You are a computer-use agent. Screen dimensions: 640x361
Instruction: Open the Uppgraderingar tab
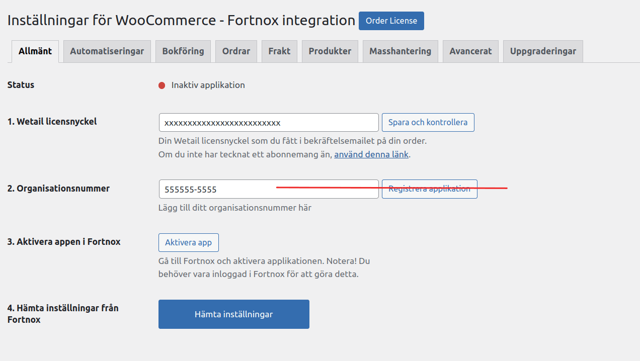(543, 51)
